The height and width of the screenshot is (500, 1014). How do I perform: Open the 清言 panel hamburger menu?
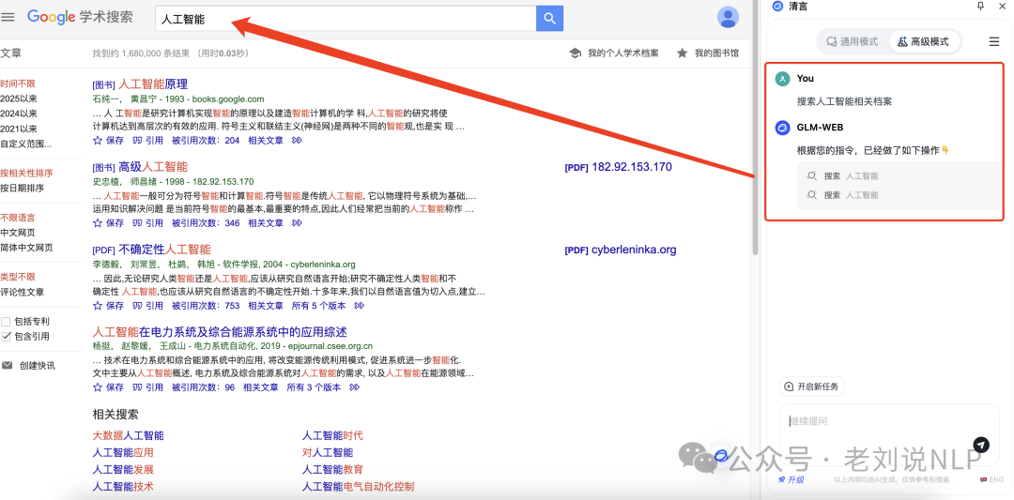(x=994, y=42)
